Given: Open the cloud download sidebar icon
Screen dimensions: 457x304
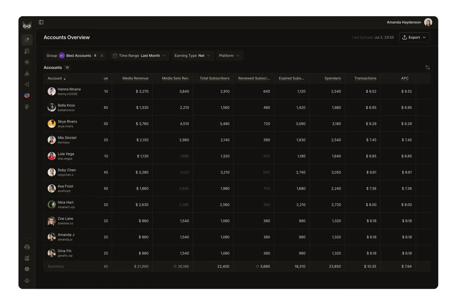Looking at the screenshot, I should click(x=27, y=281).
